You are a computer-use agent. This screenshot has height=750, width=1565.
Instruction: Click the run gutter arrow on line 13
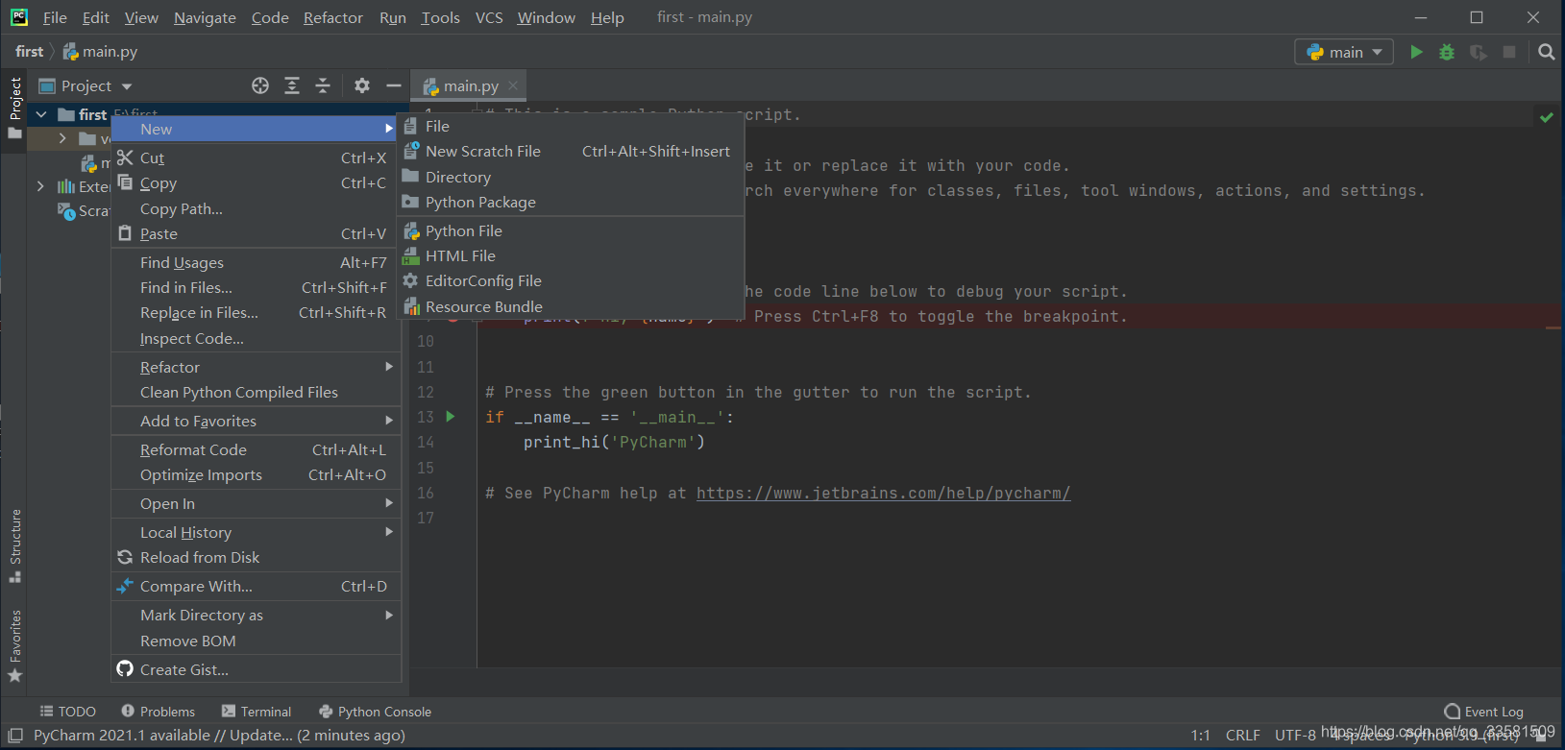pyautogui.click(x=451, y=417)
